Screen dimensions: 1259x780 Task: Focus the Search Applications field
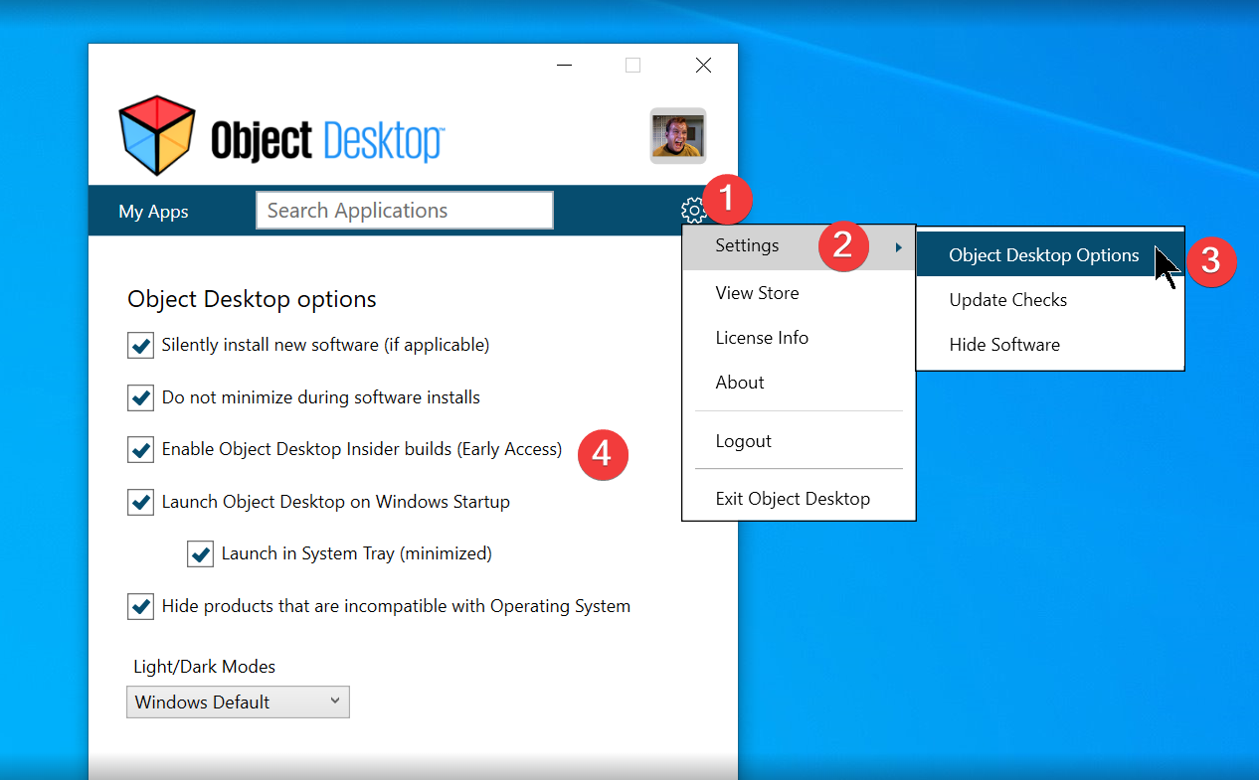(x=405, y=211)
